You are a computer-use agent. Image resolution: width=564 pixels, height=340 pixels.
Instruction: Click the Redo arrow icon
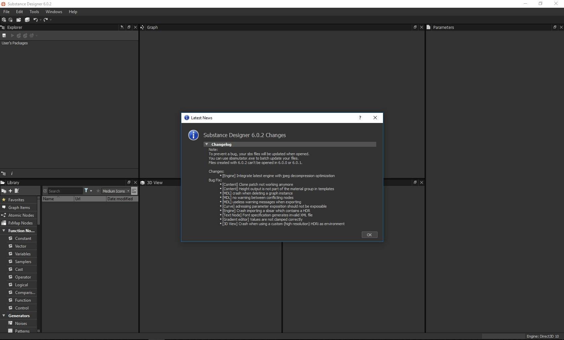click(46, 20)
